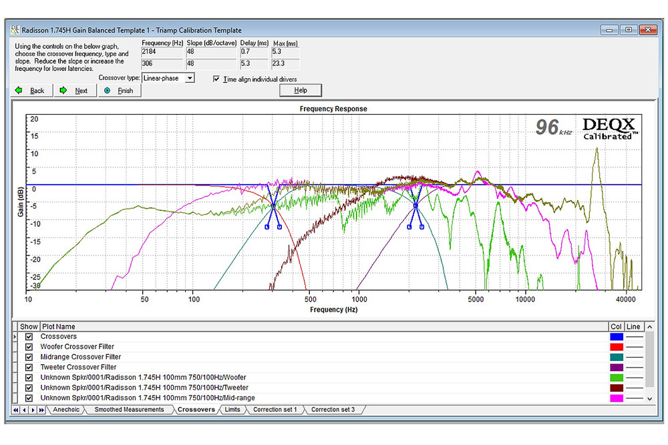Image resolution: width=668 pixels, height=445 pixels.
Task: Finish the calibration wizard
Action: pyautogui.click(x=120, y=91)
